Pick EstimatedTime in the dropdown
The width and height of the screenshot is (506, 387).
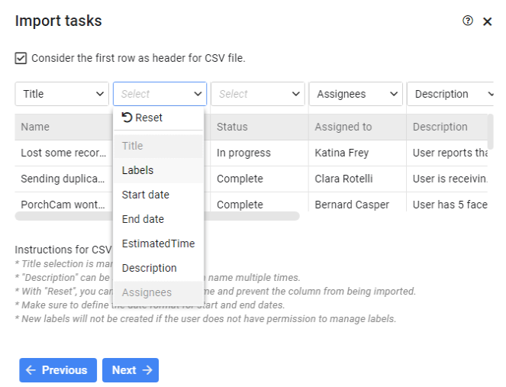tap(159, 243)
